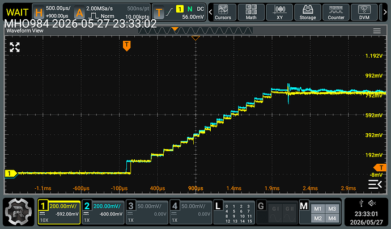The image size is (391, 229).
Task: Click the 900µs time axis label
Action: click(195, 188)
